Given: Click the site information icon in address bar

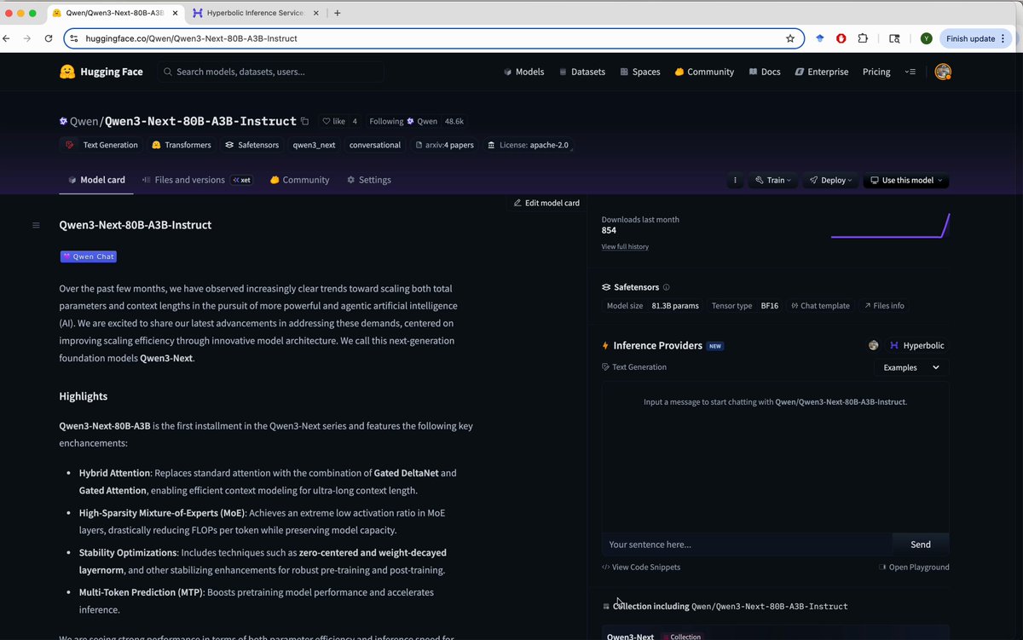Looking at the screenshot, I should tap(73, 38).
